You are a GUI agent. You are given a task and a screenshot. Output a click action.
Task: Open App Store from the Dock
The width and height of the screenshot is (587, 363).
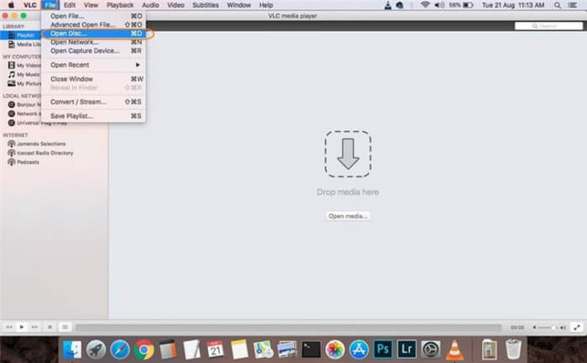[x=359, y=350]
